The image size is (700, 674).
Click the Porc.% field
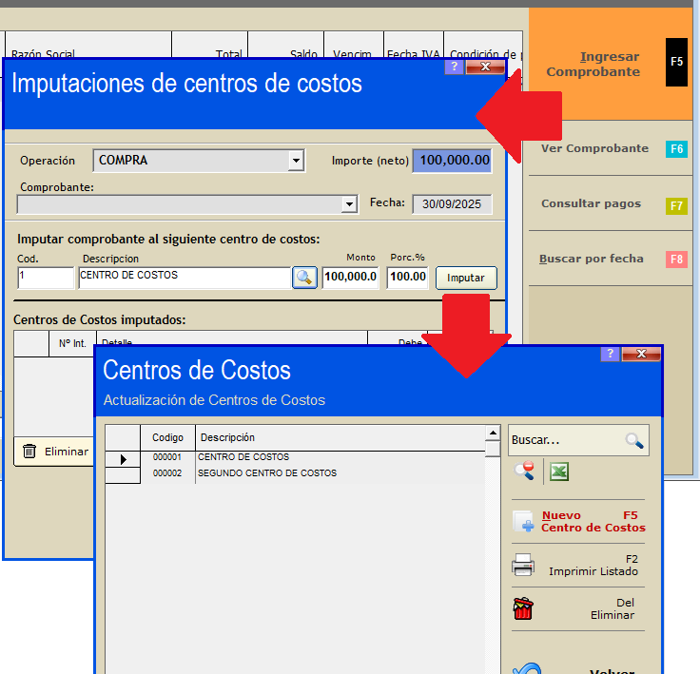pos(408,278)
